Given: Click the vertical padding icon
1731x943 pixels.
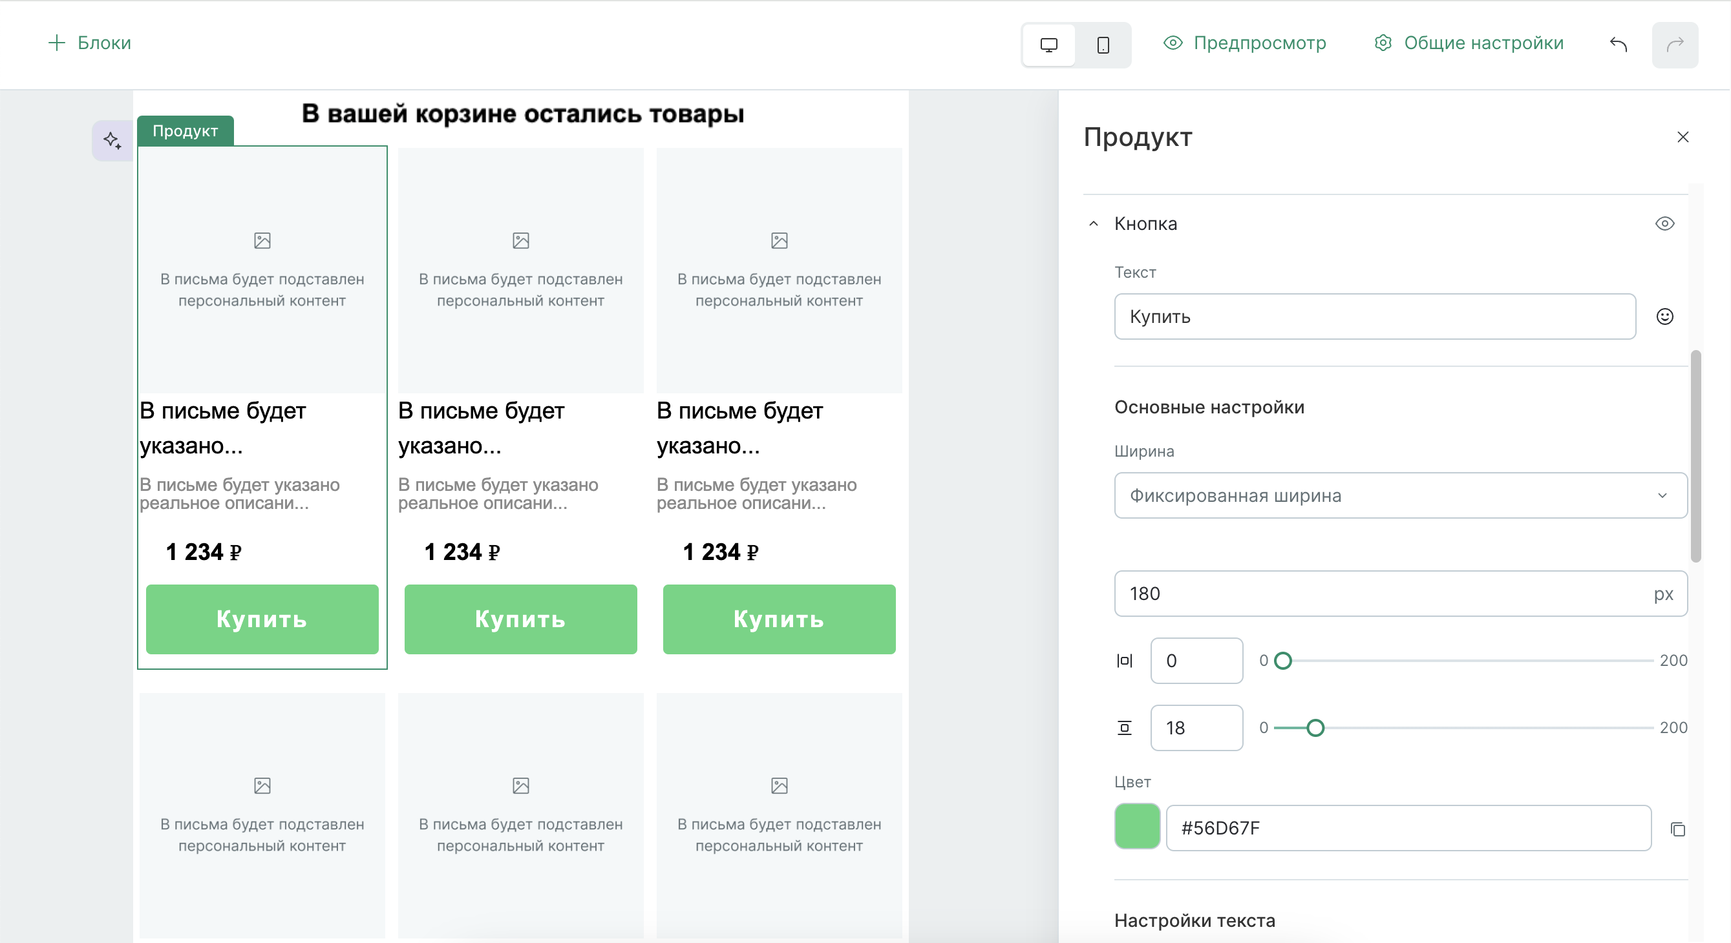Looking at the screenshot, I should [x=1124, y=727].
